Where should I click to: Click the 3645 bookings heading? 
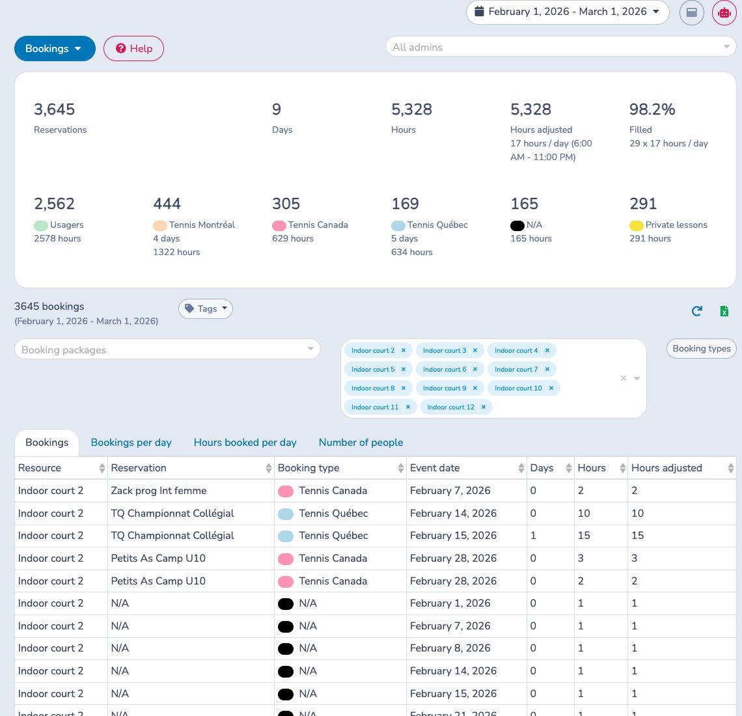(x=49, y=306)
